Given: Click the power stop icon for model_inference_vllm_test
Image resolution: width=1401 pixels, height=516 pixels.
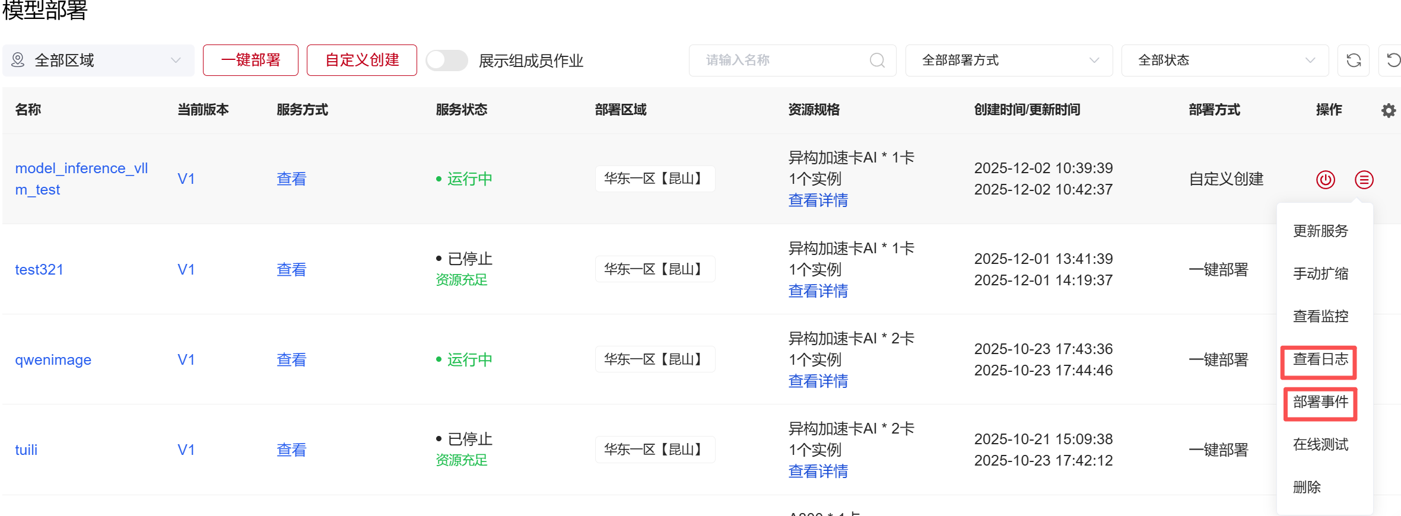Looking at the screenshot, I should [1325, 179].
